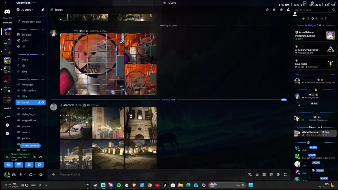Open the sticker picker
This screenshot has height=190, width=338.
click(x=271, y=174)
